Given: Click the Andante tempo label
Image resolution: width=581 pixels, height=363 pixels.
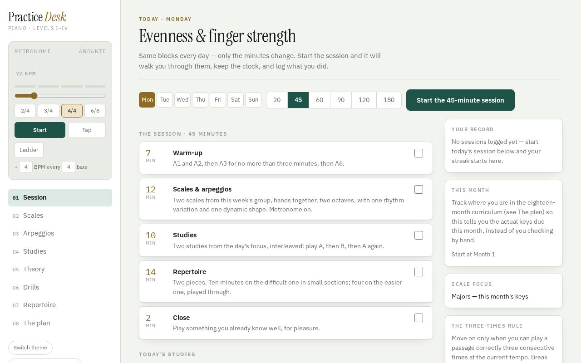Looking at the screenshot, I should [93, 51].
